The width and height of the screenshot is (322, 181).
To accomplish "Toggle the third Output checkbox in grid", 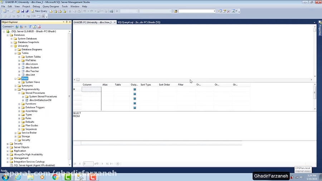I will [x=135, y=99].
